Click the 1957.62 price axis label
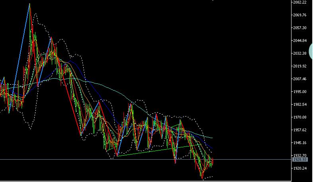 click(x=299, y=130)
